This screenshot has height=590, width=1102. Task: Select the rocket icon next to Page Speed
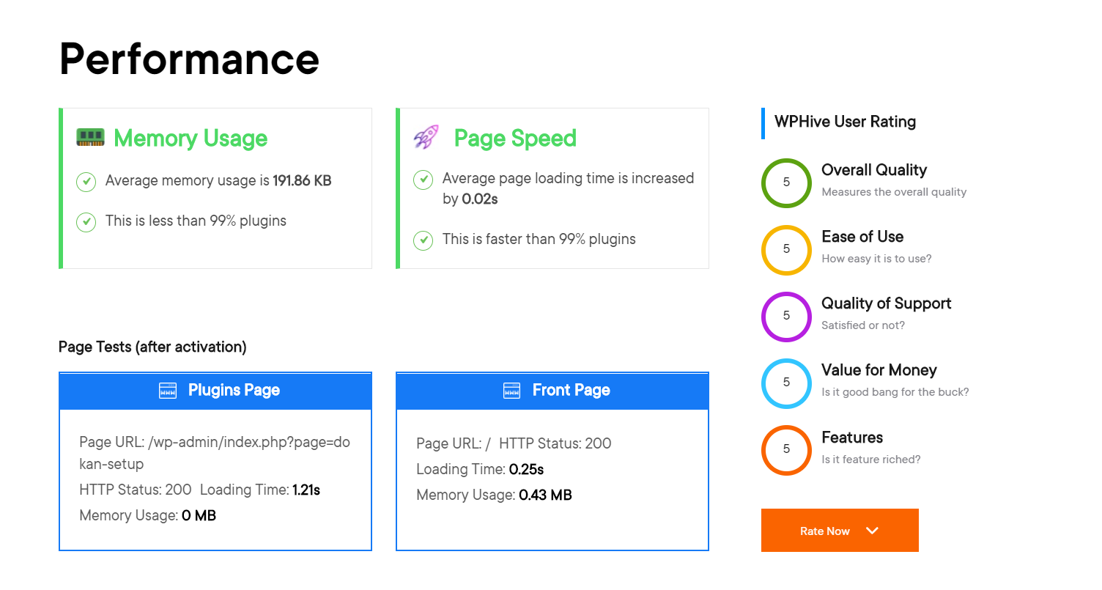(x=426, y=137)
